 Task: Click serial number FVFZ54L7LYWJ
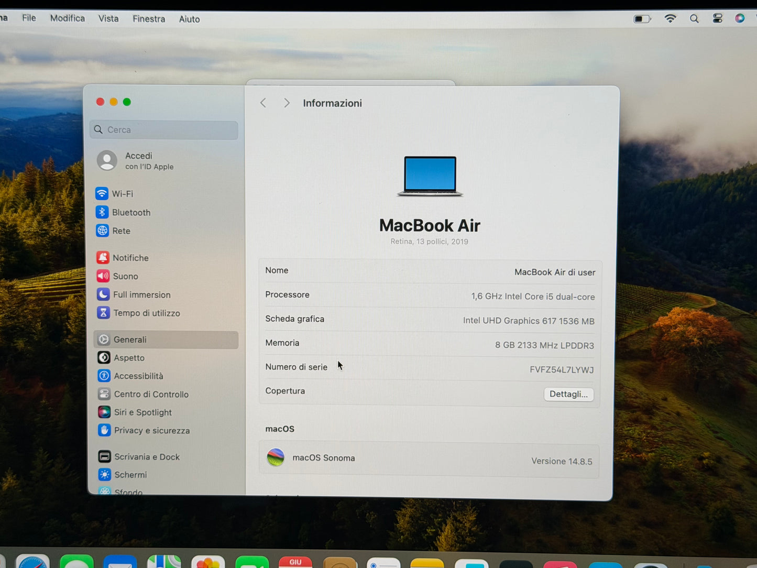point(562,370)
